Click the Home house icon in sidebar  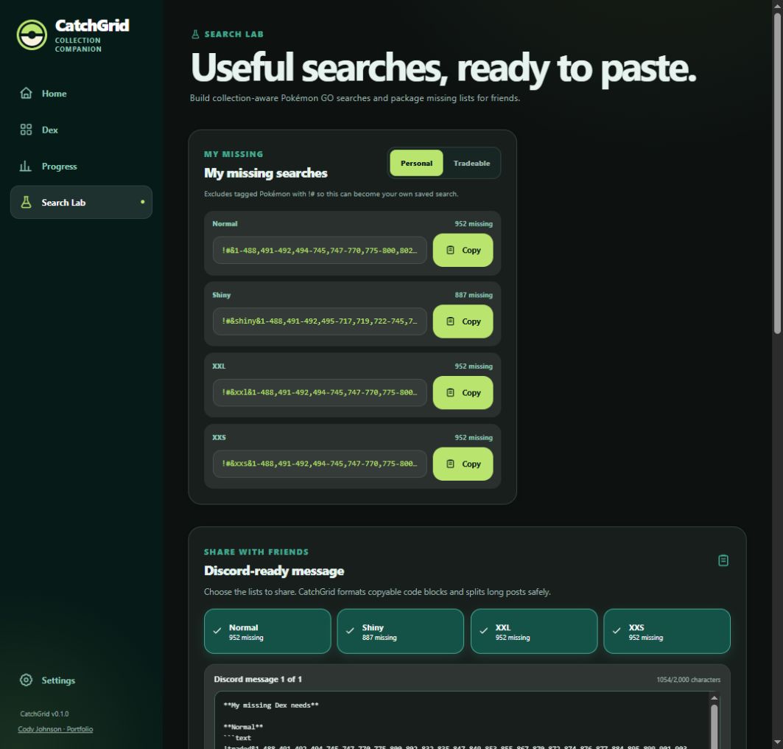pos(26,94)
